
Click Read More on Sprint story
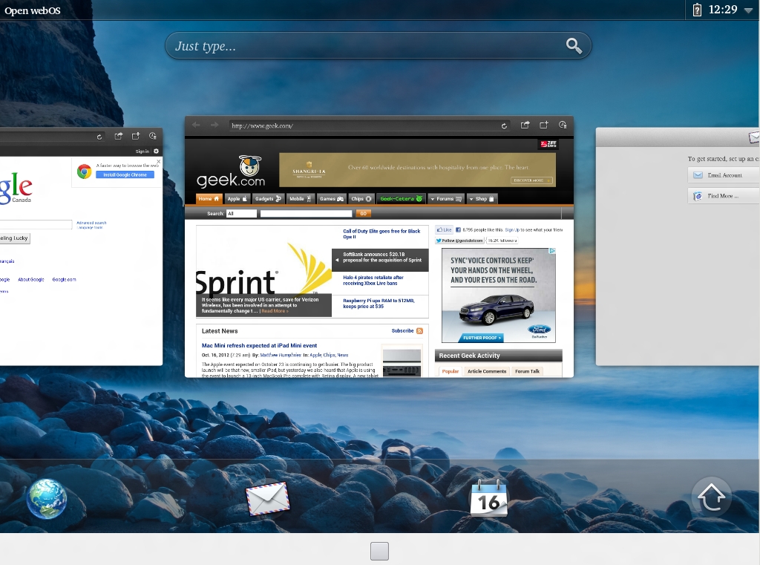point(275,311)
